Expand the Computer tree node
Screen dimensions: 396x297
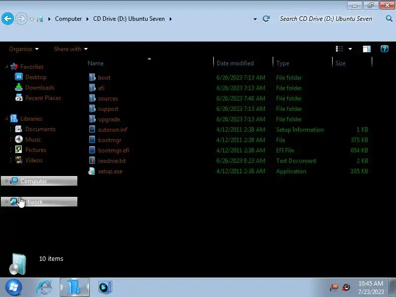(6, 181)
